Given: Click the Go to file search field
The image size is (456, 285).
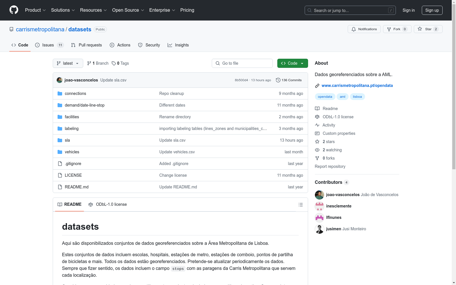Looking at the screenshot, I should pos(242,63).
